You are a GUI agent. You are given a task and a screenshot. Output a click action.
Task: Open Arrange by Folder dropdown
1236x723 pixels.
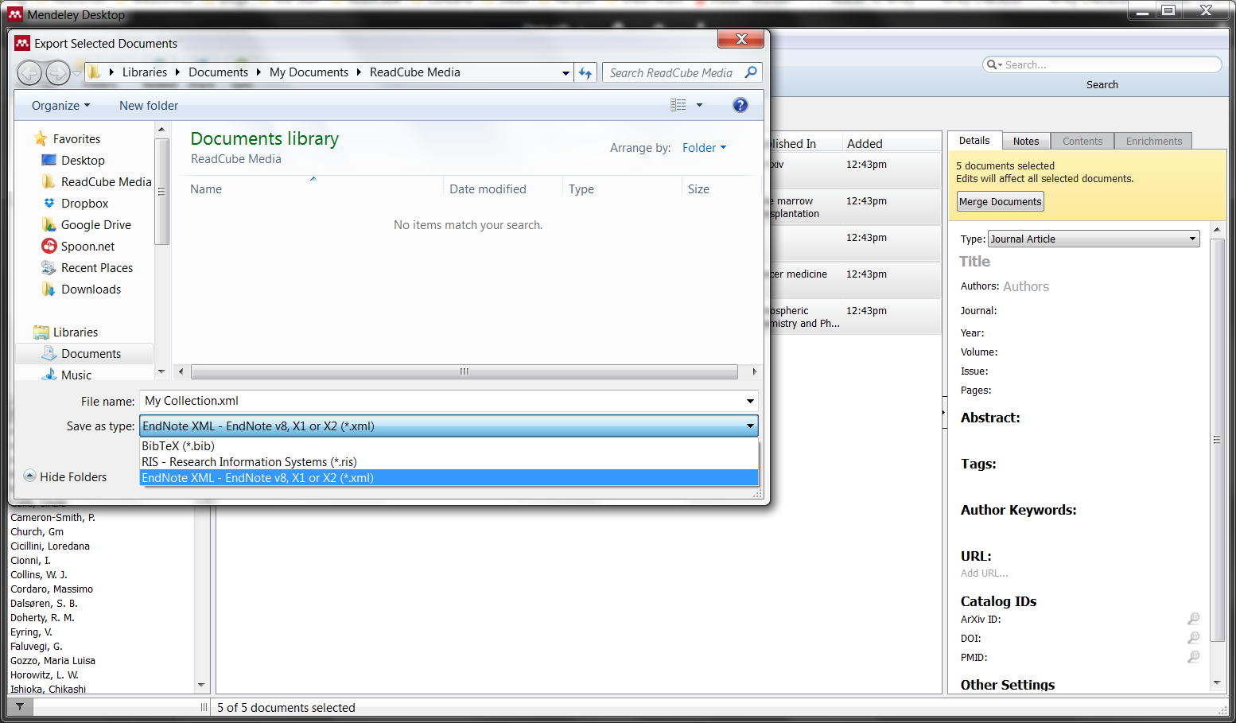(704, 147)
